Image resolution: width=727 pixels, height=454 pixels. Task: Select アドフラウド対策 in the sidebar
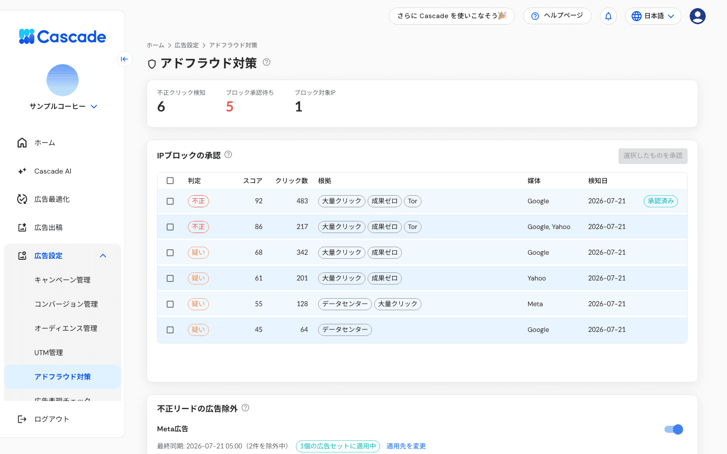pyautogui.click(x=63, y=377)
